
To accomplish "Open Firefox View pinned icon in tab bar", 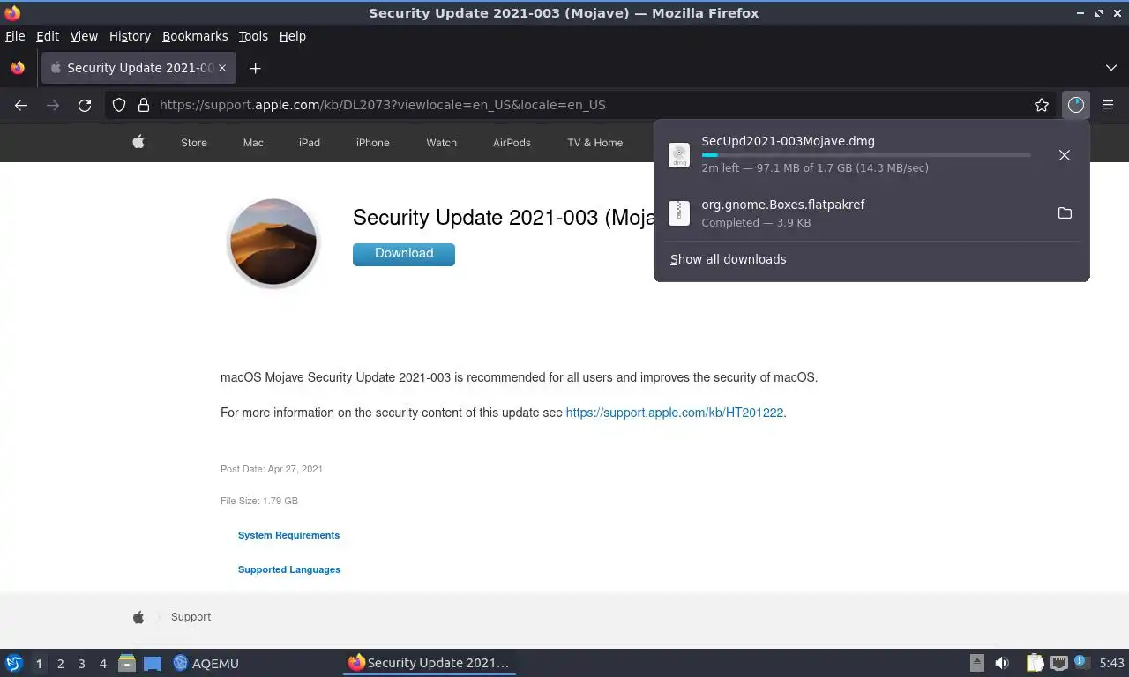I will coord(18,68).
